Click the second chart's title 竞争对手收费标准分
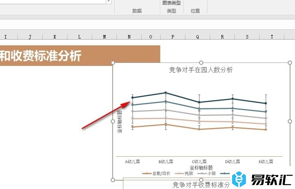 pyautogui.click(x=201, y=185)
